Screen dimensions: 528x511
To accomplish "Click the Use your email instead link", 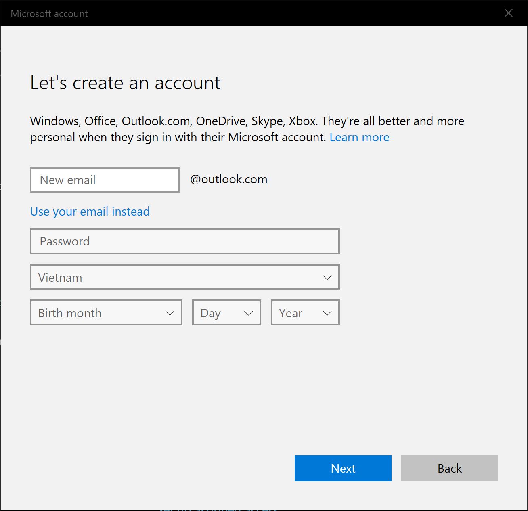I will click(x=90, y=212).
